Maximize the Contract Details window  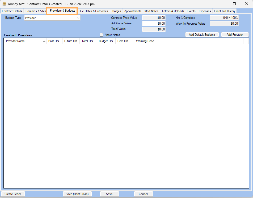pyautogui.click(x=234, y=4)
